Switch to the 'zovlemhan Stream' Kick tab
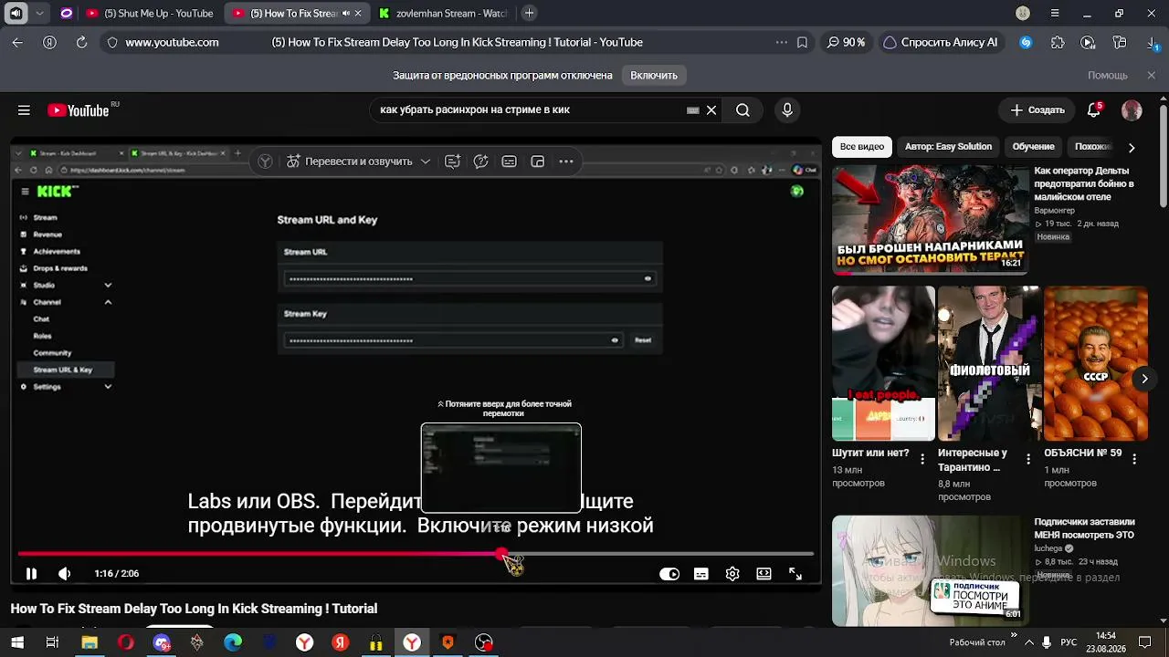This screenshot has height=657, width=1169. 444,14
